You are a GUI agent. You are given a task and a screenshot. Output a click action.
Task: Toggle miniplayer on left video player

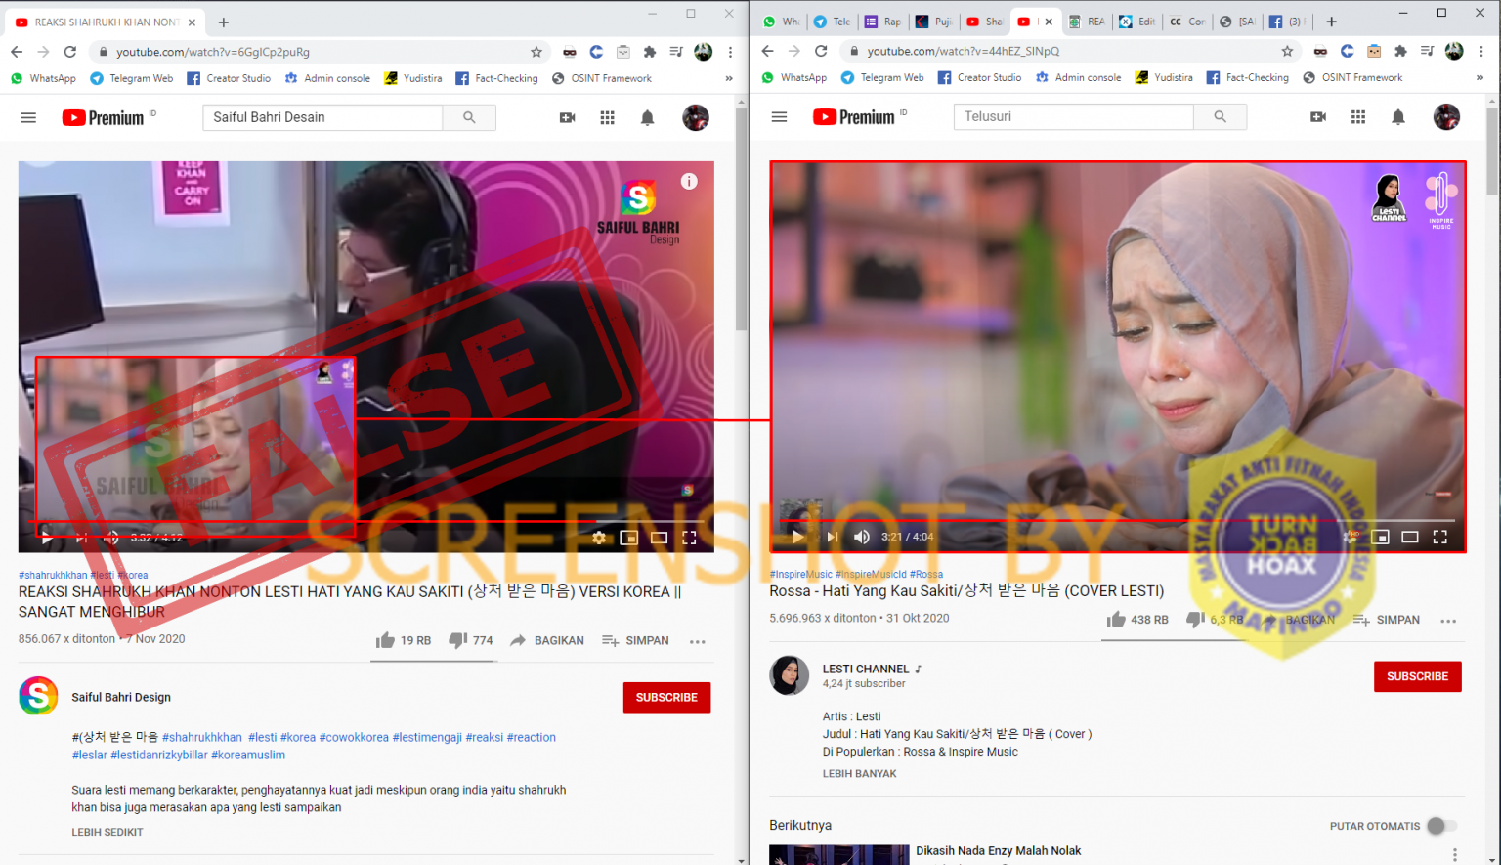click(x=628, y=538)
